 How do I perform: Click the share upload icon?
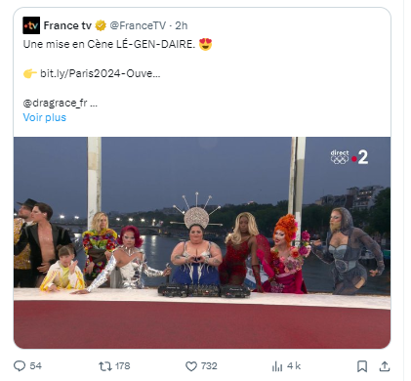[x=385, y=366]
